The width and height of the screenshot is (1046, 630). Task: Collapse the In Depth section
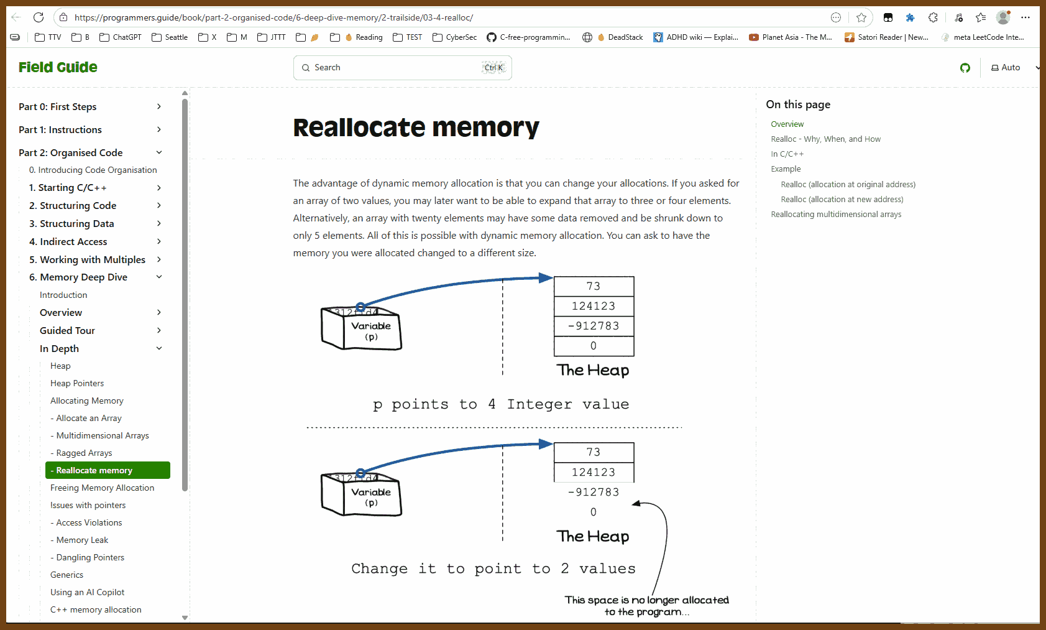click(x=159, y=349)
